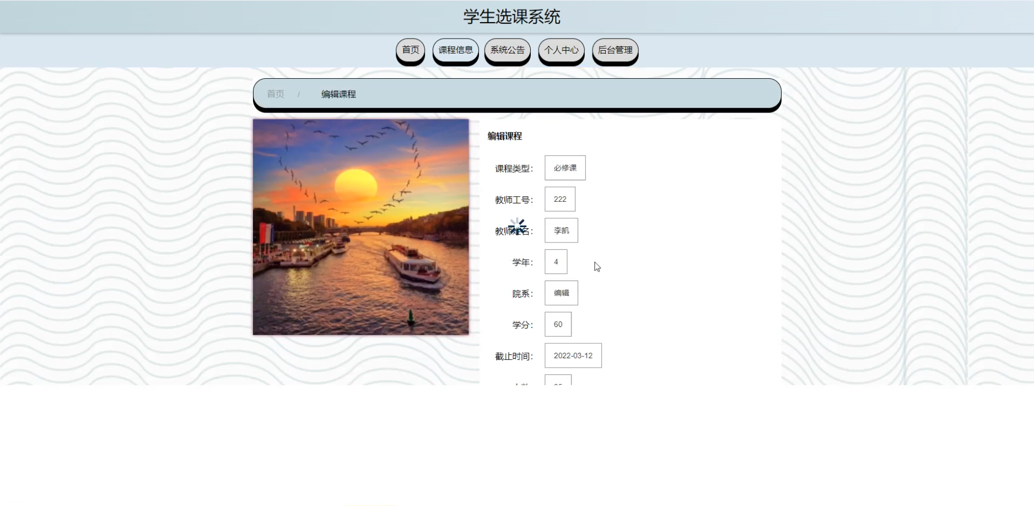Click the 院系: label

(x=523, y=294)
